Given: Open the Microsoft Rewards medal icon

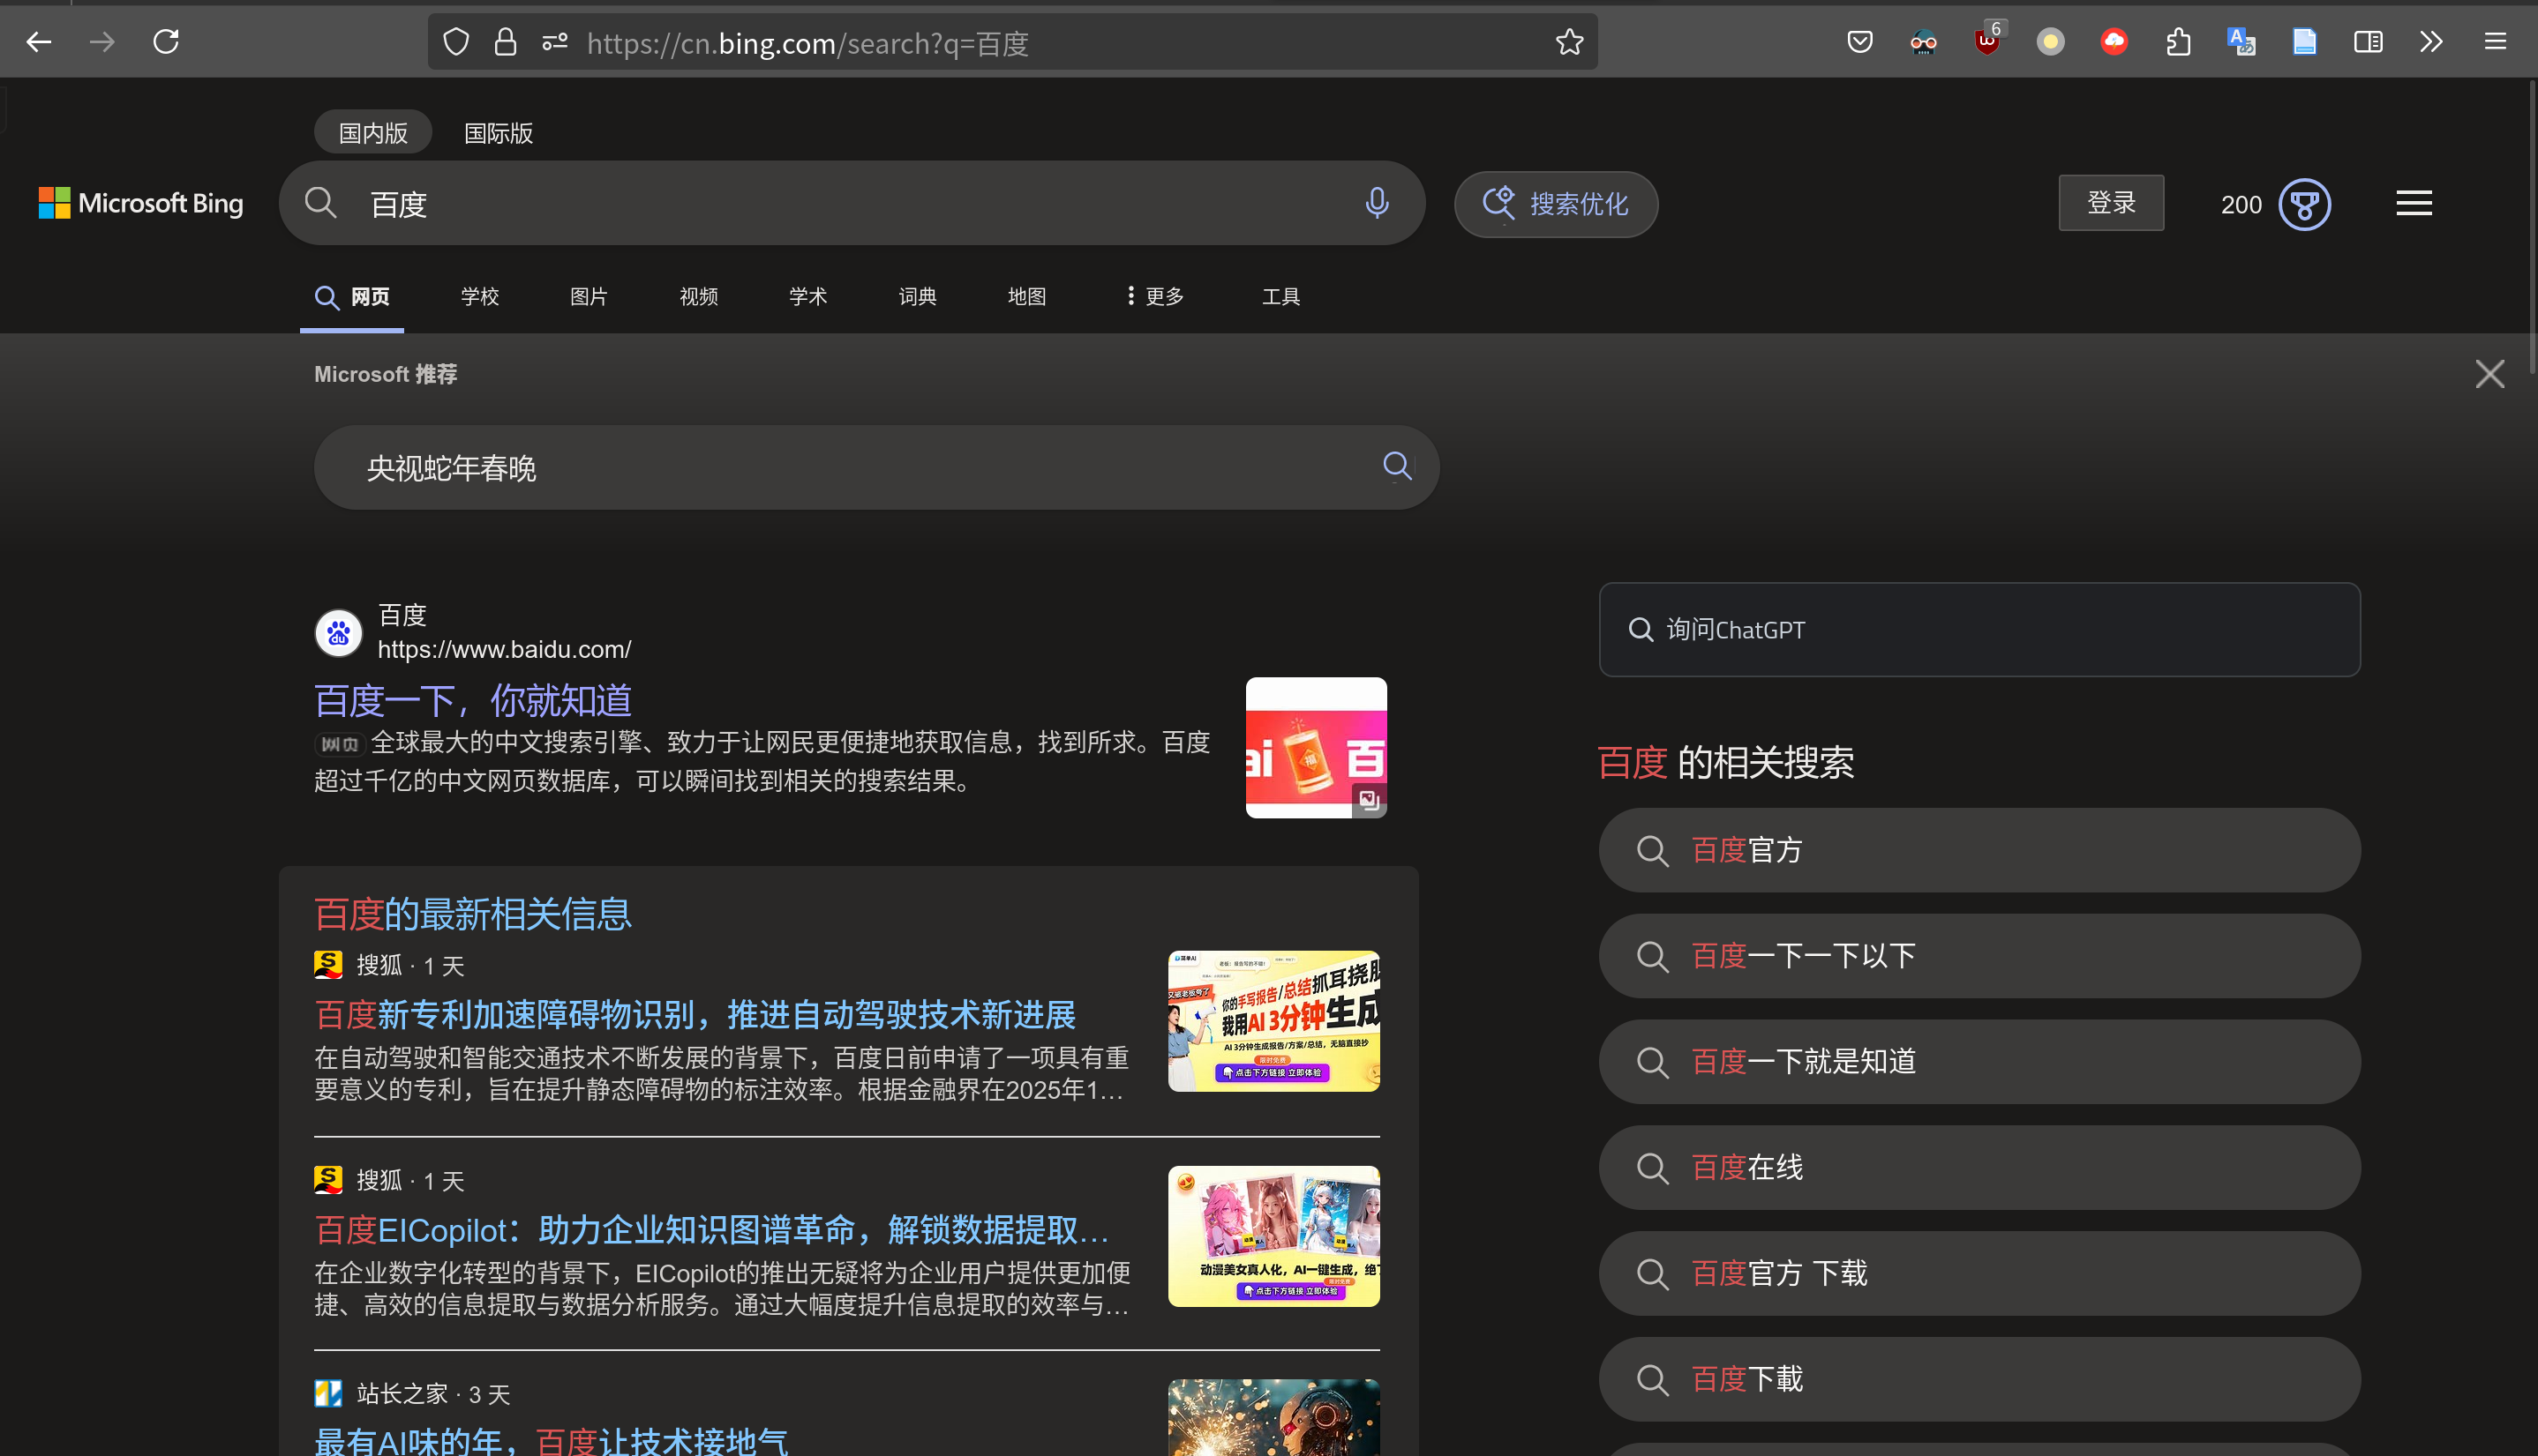Looking at the screenshot, I should click(x=2304, y=204).
